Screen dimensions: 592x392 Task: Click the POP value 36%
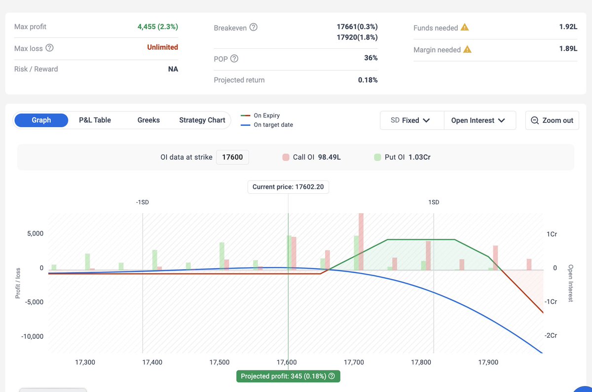371,58
